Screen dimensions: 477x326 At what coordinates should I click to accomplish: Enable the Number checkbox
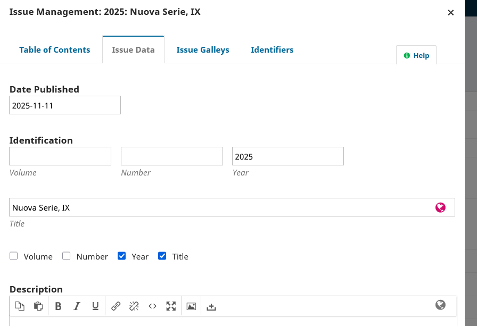coord(67,256)
